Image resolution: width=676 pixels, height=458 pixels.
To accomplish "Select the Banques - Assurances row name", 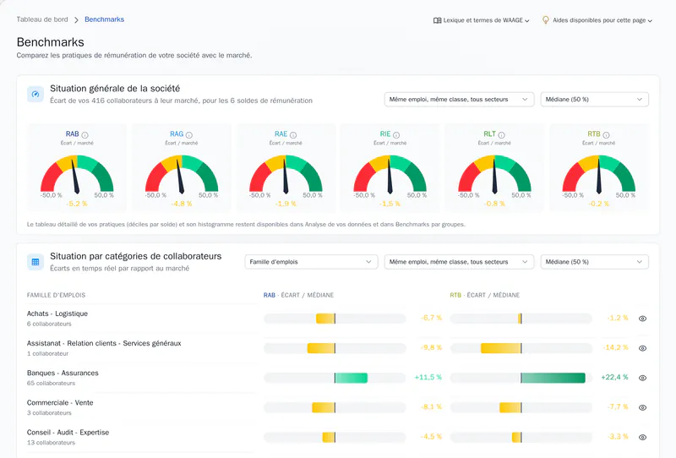I will [x=63, y=373].
